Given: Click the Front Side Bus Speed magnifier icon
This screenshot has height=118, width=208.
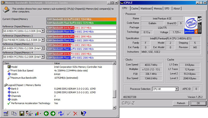Looking at the screenshot, I should tap(9, 70).
